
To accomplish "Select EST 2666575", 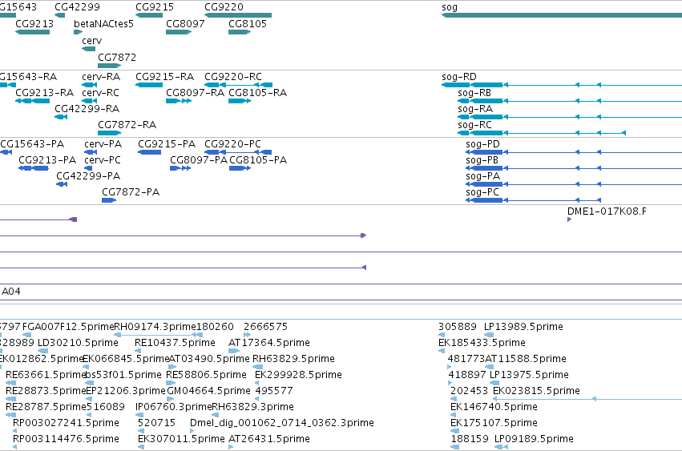I will tap(247, 335).
